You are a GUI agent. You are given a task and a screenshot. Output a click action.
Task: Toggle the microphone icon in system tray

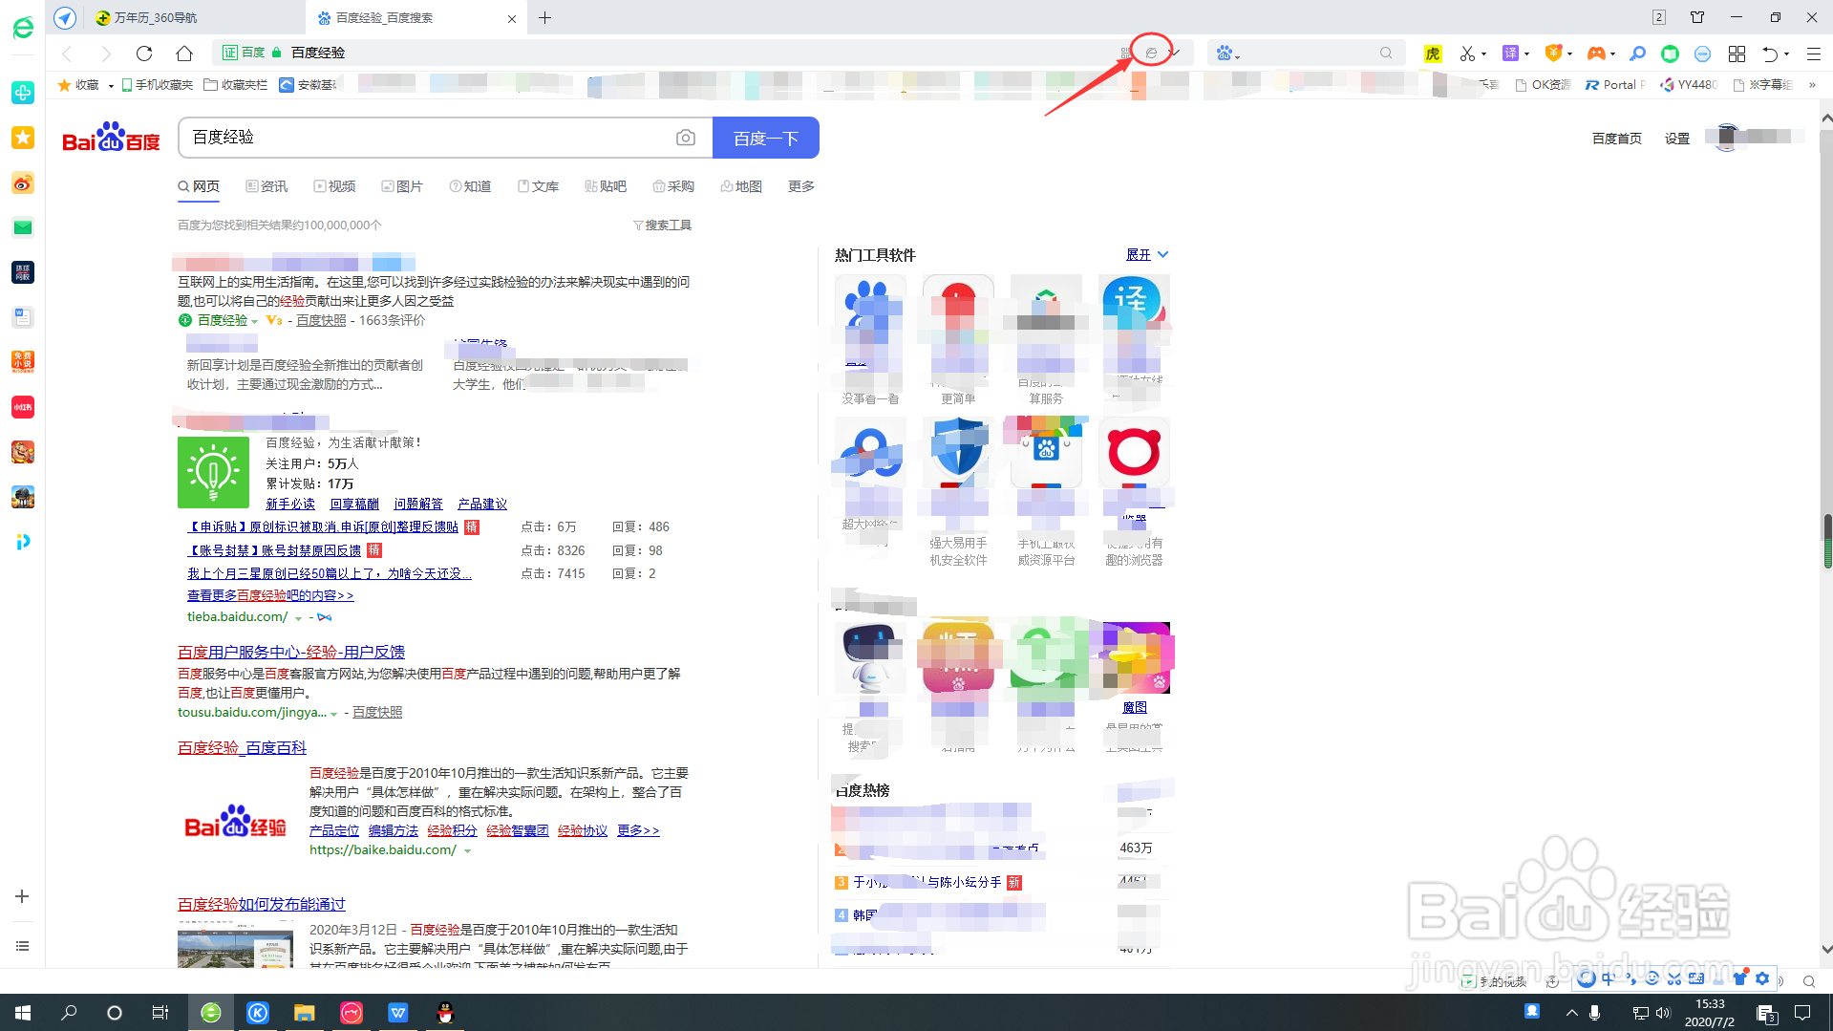[1594, 1013]
